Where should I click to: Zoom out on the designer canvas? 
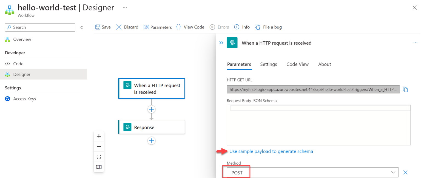click(99, 146)
